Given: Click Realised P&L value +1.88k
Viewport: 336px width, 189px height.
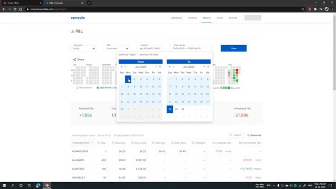Looking at the screenshot, I should coord(86,115).
